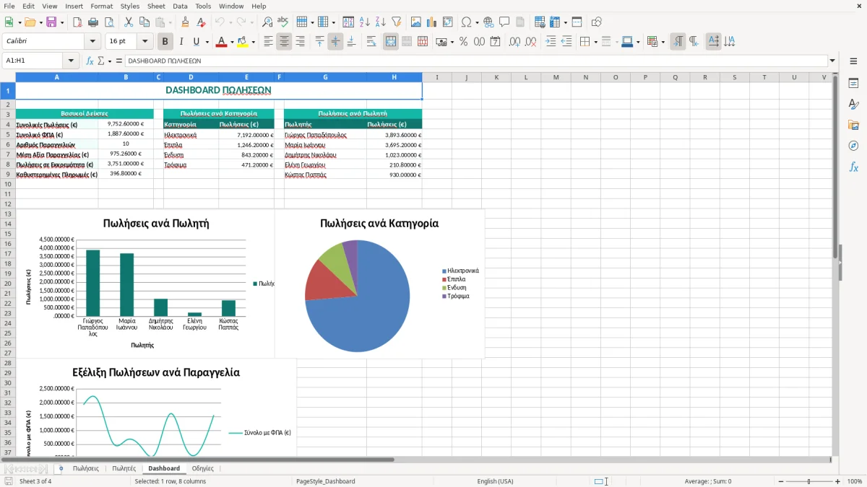Click the Save document icon
867x487 pixels.
51,22
